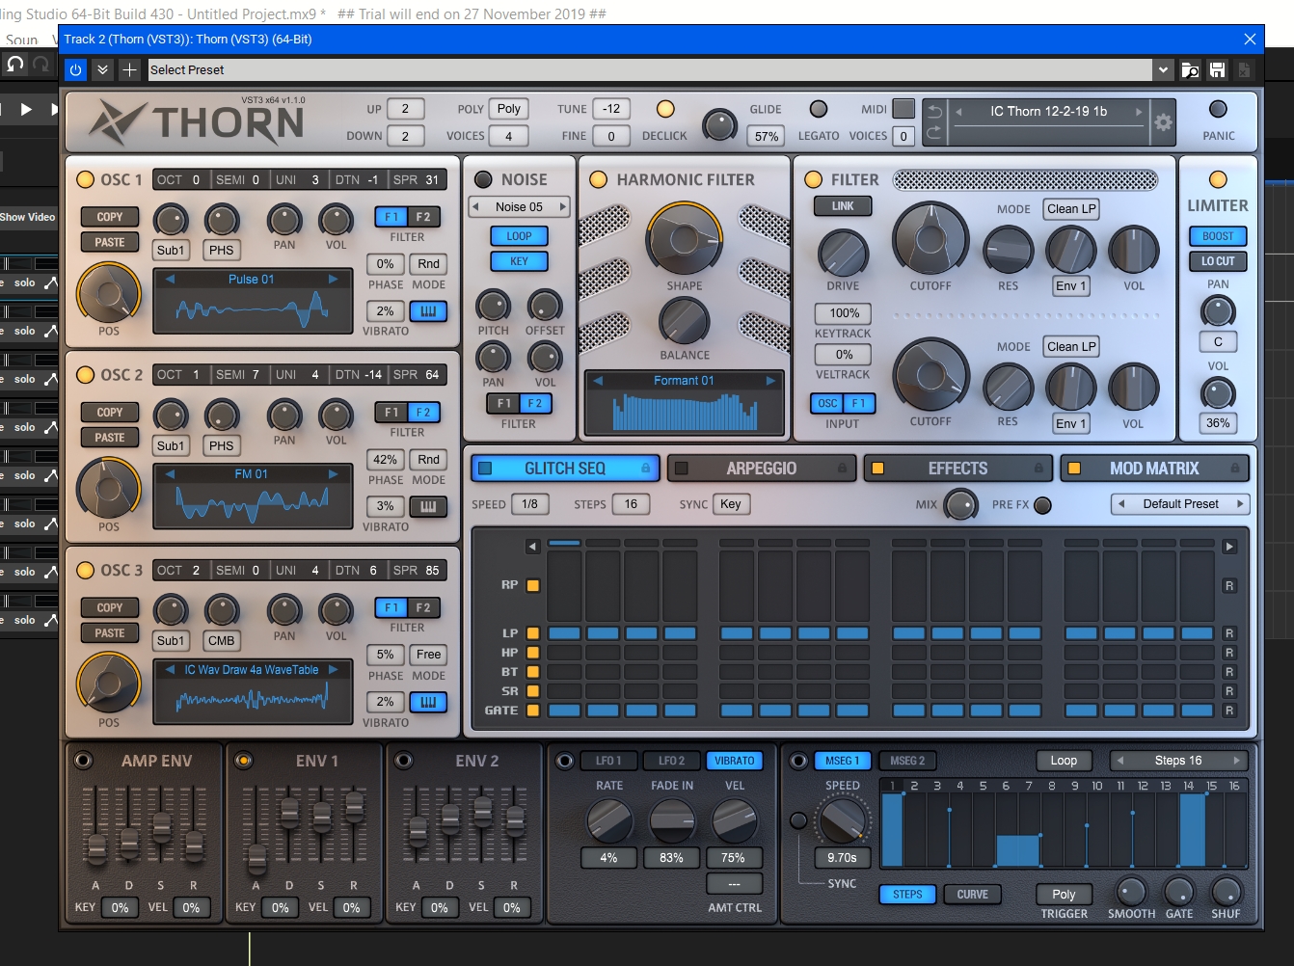This screenshot has width=1294, height=966.
Task: Click OSC 1 COPY button
Action: 110,217
